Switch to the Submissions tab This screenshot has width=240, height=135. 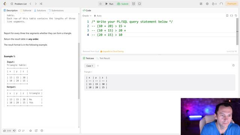point(56,10)
